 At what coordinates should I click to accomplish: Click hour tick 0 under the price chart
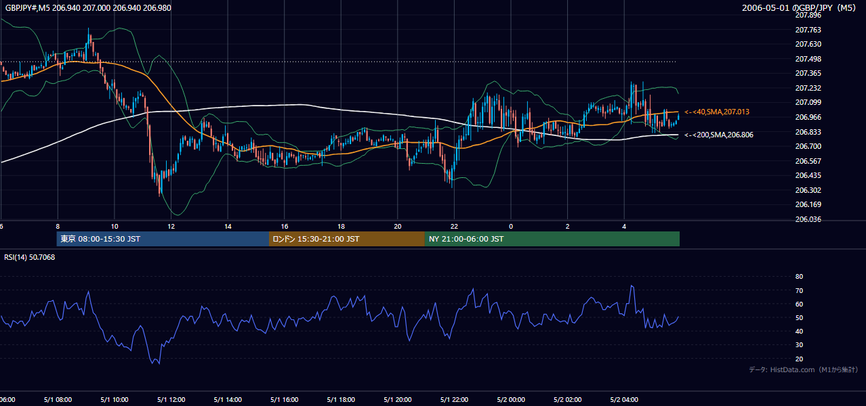click(511, 227)
